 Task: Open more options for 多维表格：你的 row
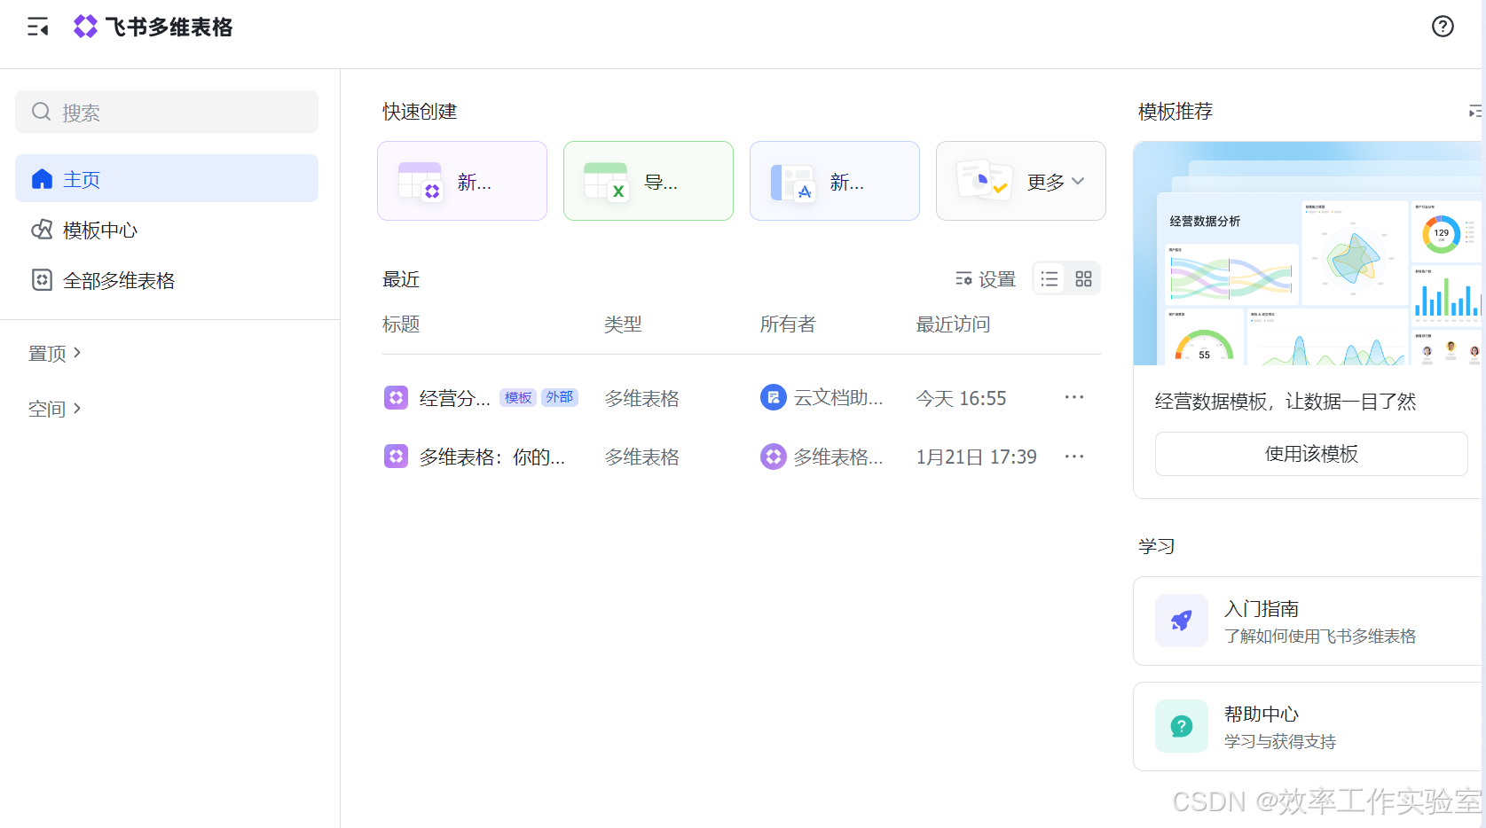tap(1074, 457)
